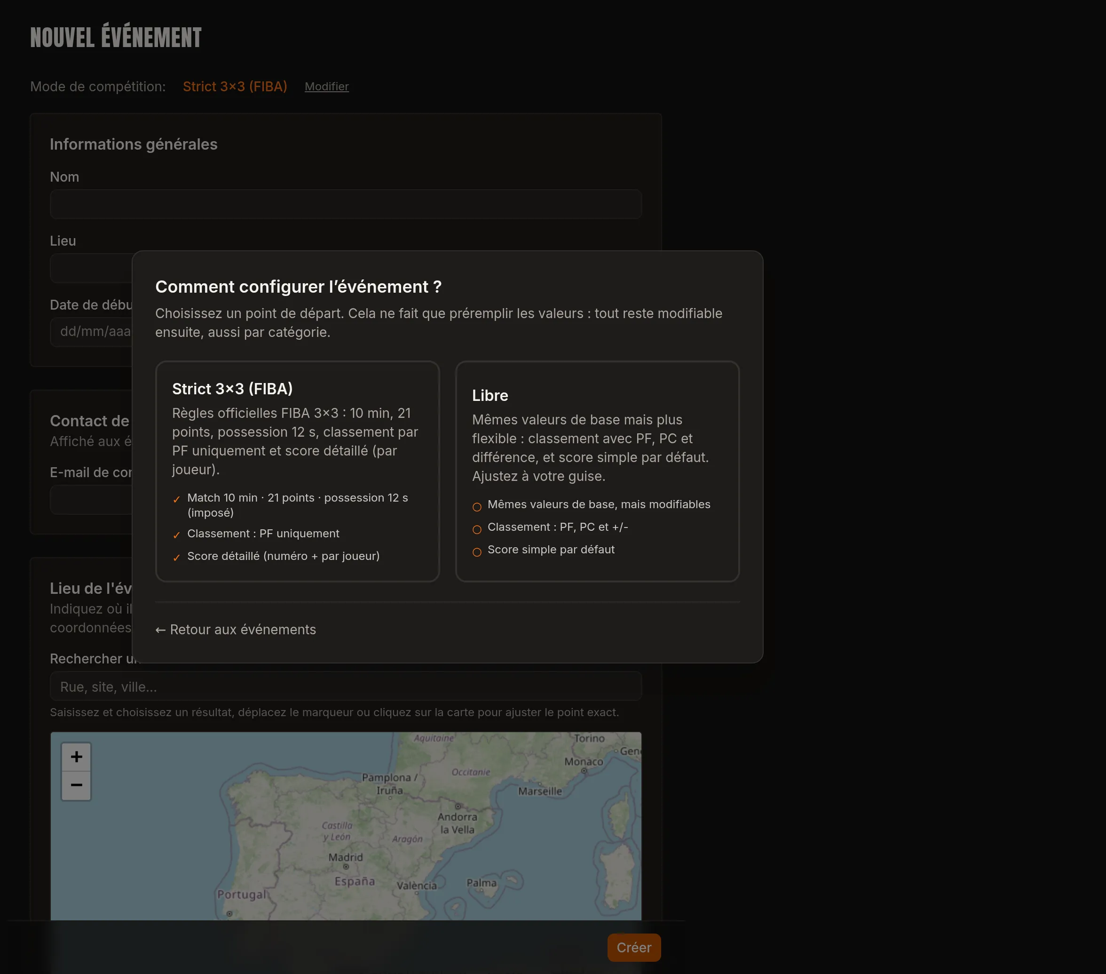Click Marseille on the map

(x=540, y=791)
